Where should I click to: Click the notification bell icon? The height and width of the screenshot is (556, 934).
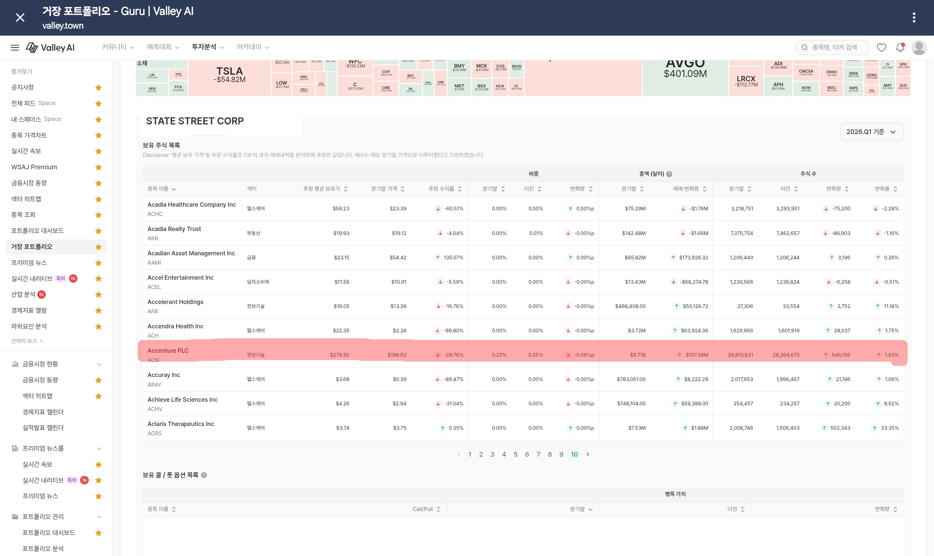(x=900, y=48)
